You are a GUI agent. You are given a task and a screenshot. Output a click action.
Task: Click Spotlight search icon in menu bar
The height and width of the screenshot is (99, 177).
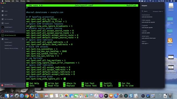[x=168, y=1]
